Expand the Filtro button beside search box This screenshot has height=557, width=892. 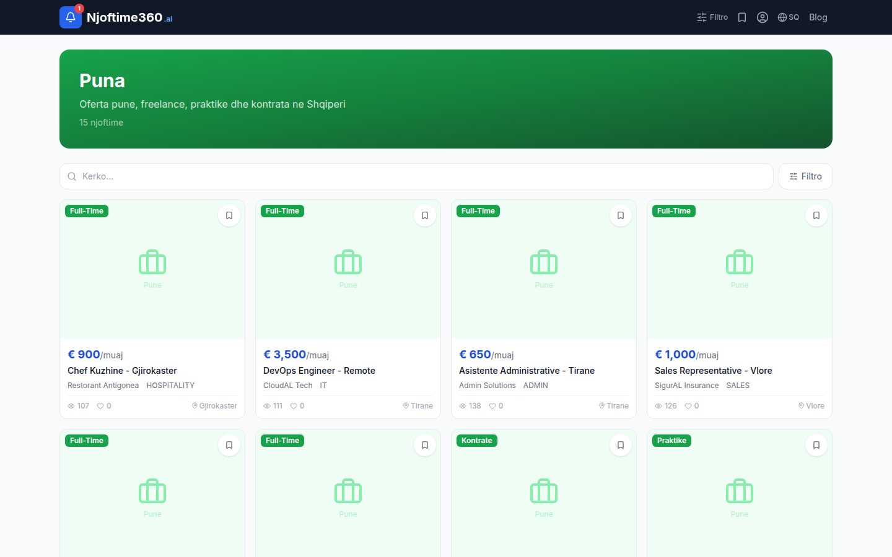click(805, 176)
